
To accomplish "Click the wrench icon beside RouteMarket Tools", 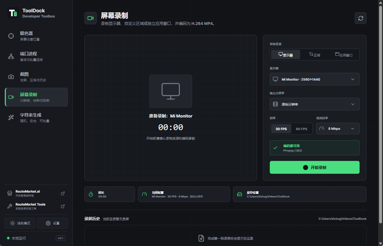I will click(10, 206).
